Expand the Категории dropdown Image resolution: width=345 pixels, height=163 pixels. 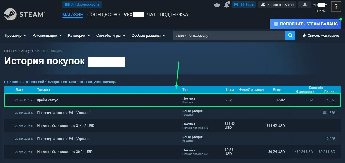[79, 36]
